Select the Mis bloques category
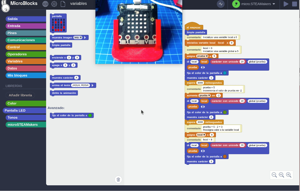 click(26, 75)
